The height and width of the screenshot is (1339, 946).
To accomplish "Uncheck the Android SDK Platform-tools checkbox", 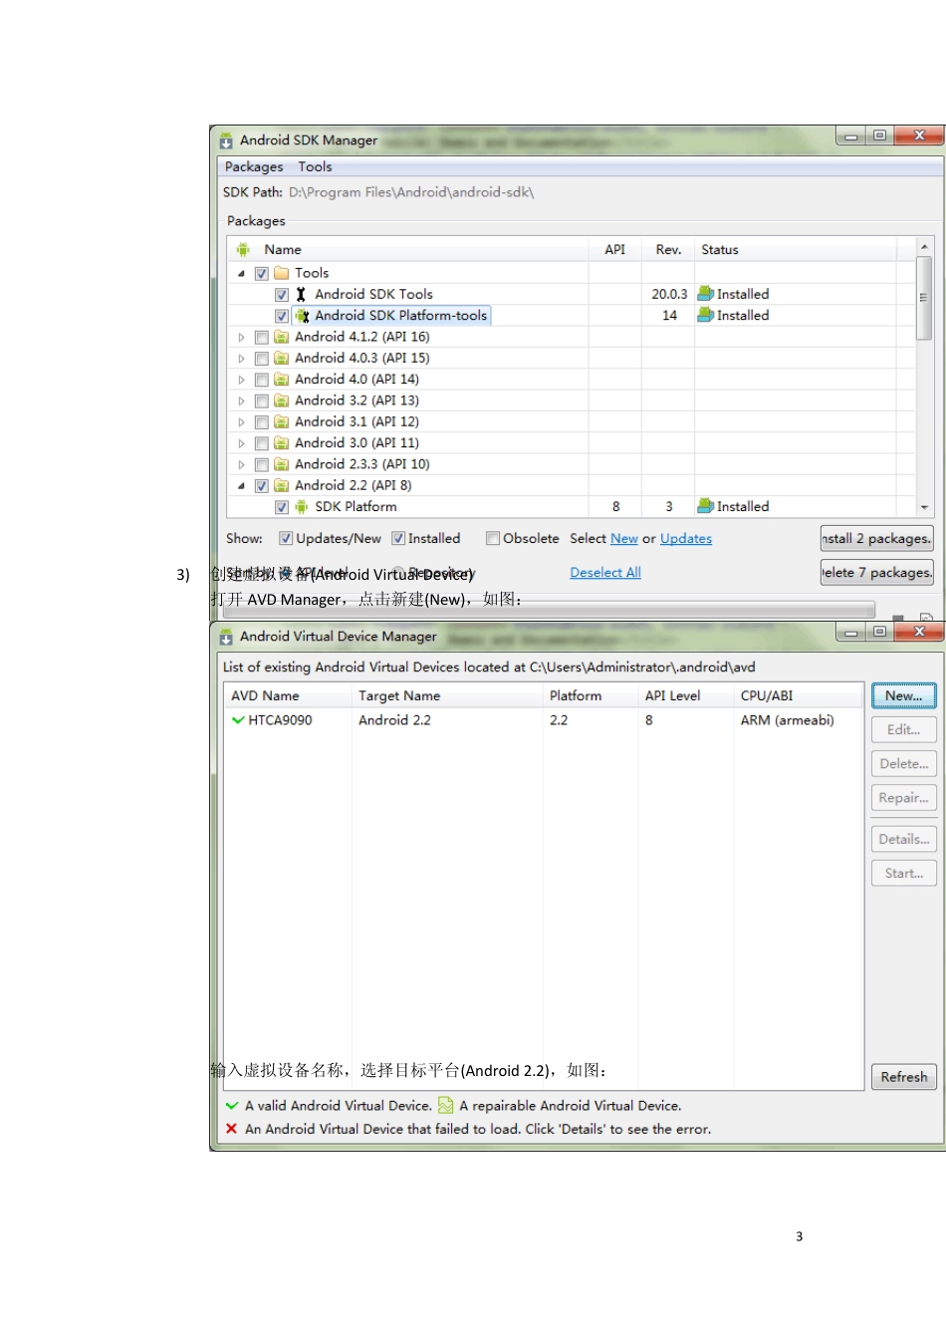I will click(x=282, y=316).
